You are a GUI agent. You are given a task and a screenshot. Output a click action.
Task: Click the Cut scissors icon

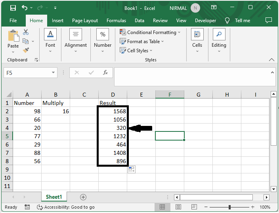26,32
